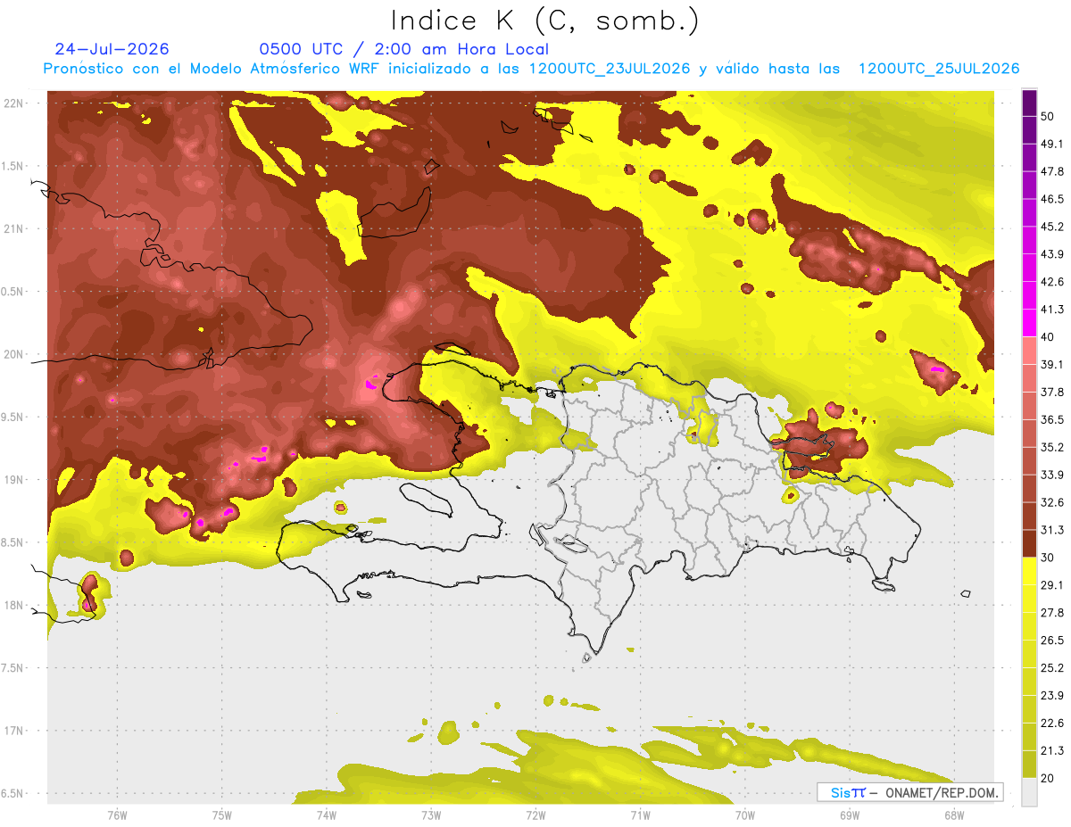Screen dimensions: 1071x827
Task: Click the '22.6' colorbar value
Action: [1052, 723]
